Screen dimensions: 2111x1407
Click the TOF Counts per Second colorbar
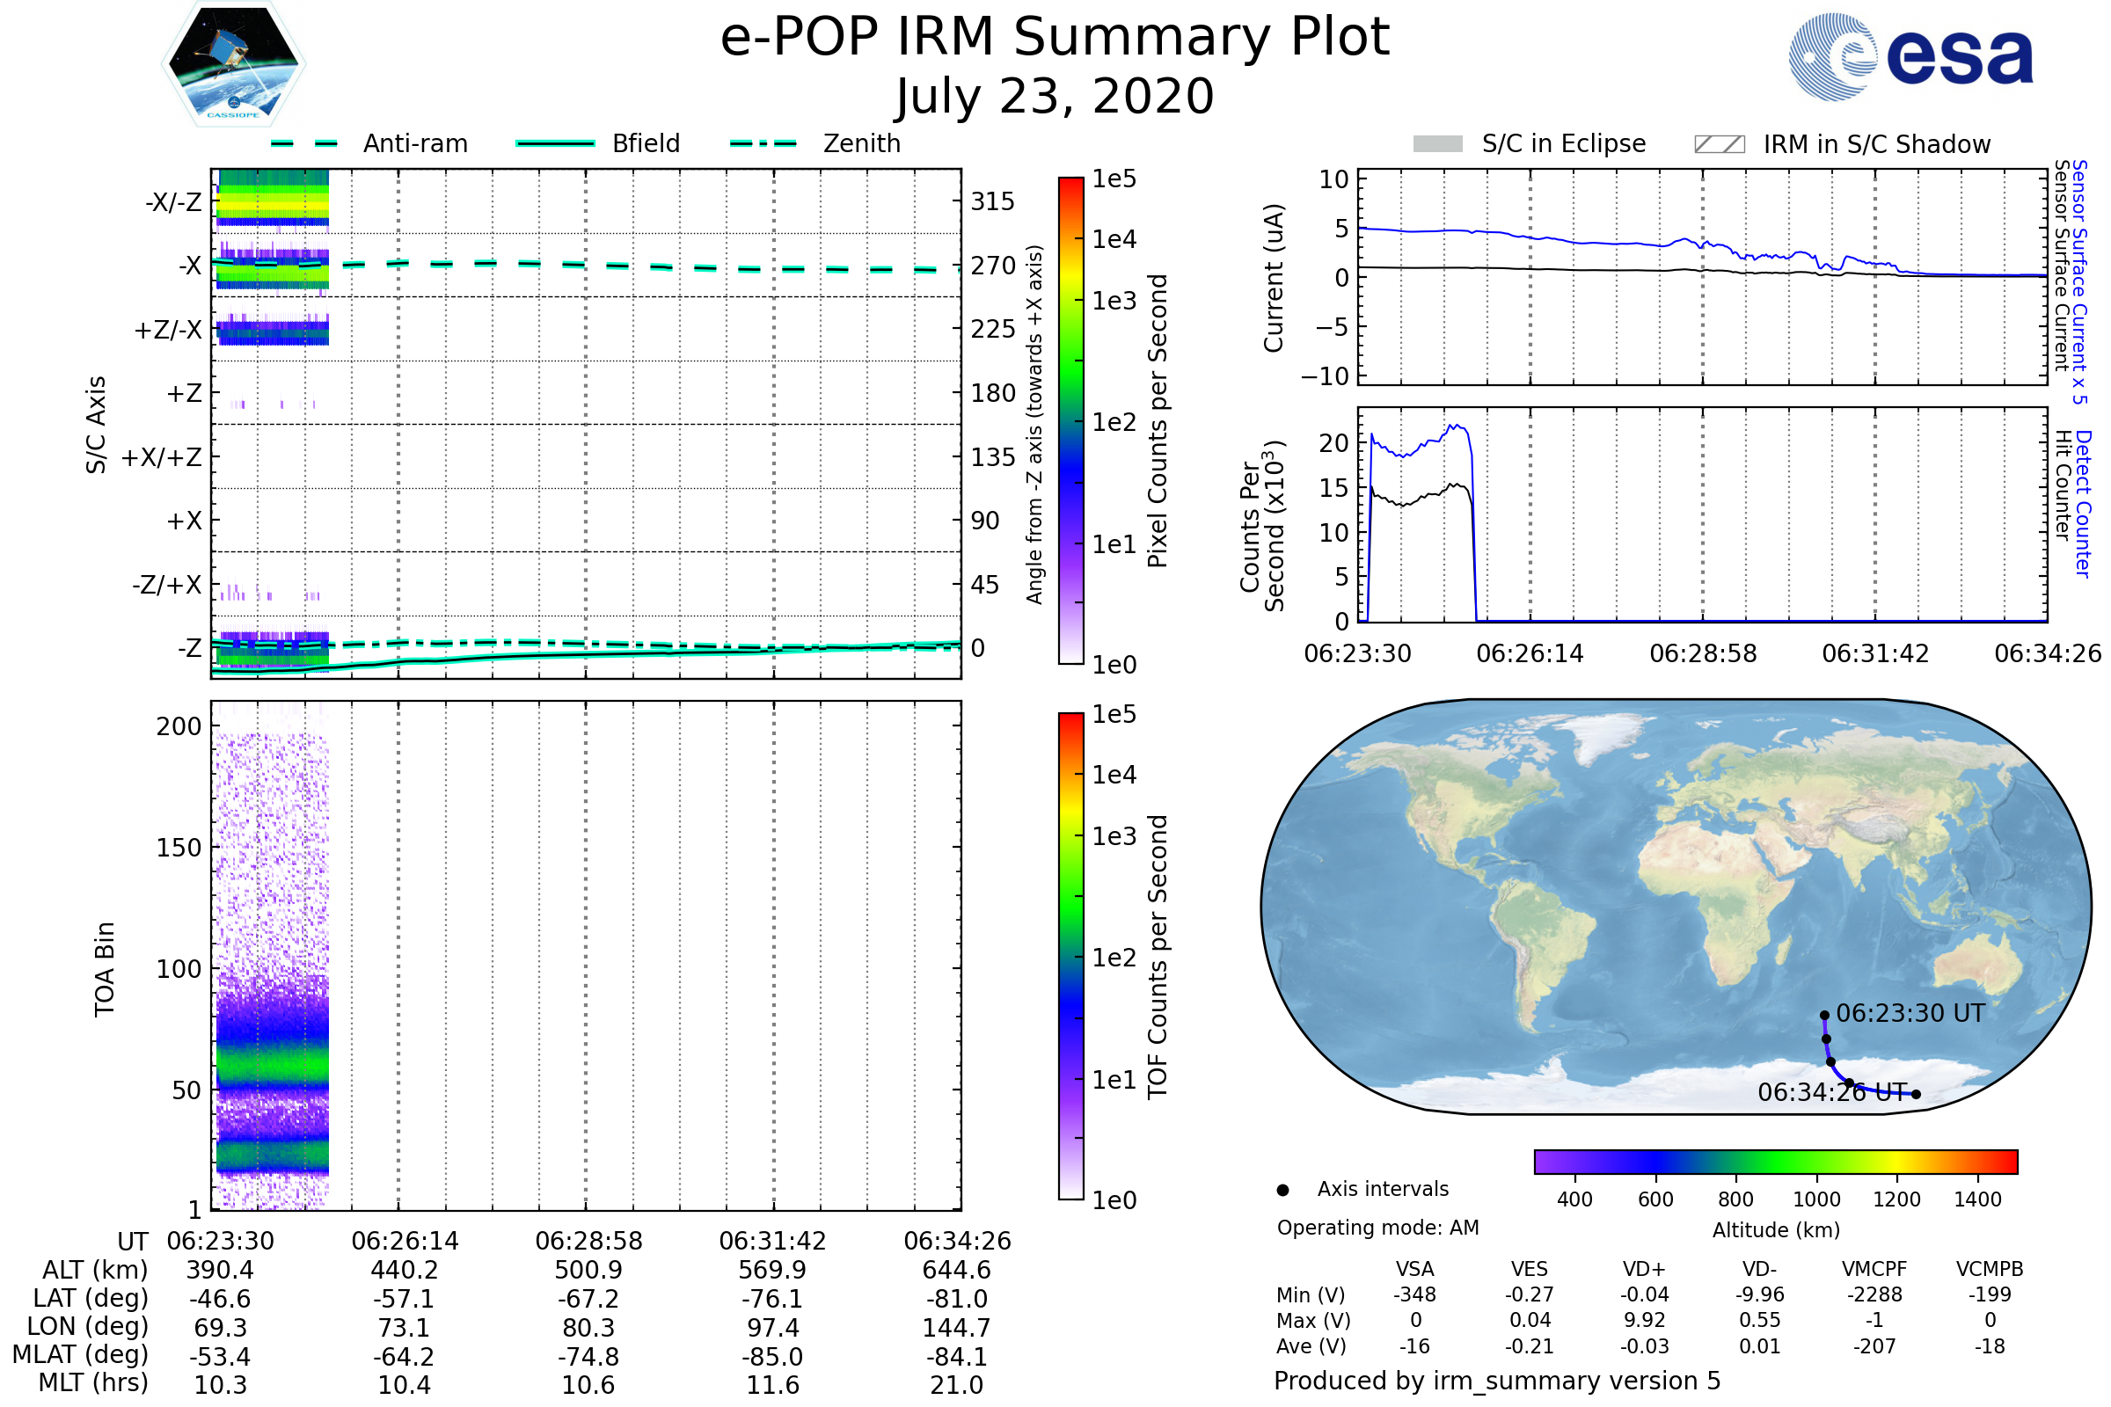[x=1070, y=955]
